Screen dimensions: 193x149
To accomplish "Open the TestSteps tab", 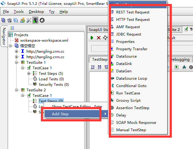I will tap(100, 59).
